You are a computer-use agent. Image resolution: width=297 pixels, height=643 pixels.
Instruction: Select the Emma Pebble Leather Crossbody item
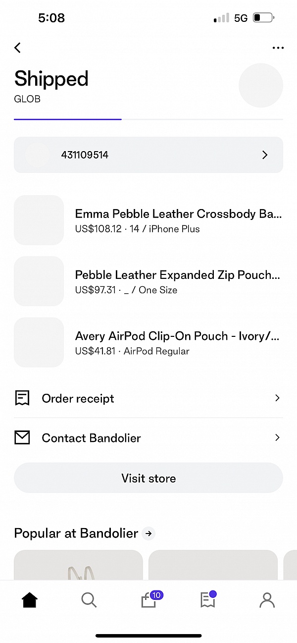pos(148,220)
